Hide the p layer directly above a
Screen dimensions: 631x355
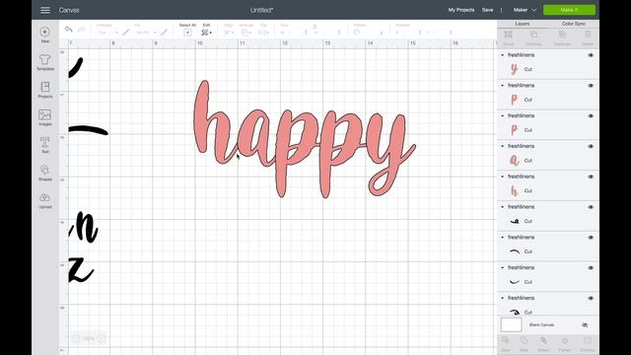coord(591,116)
